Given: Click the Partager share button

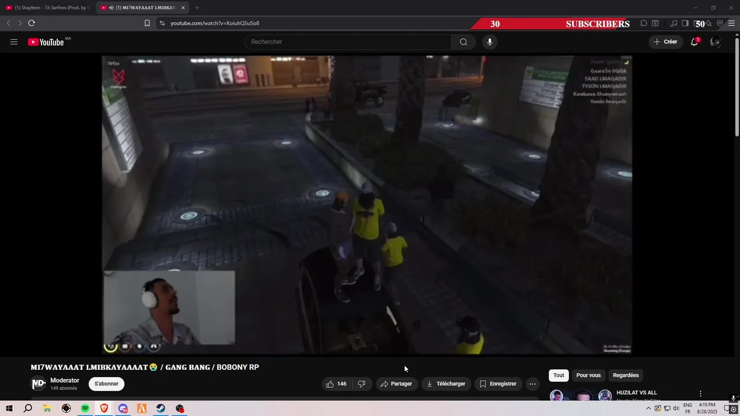Looking at the screenshot, I should click(397, 384).
